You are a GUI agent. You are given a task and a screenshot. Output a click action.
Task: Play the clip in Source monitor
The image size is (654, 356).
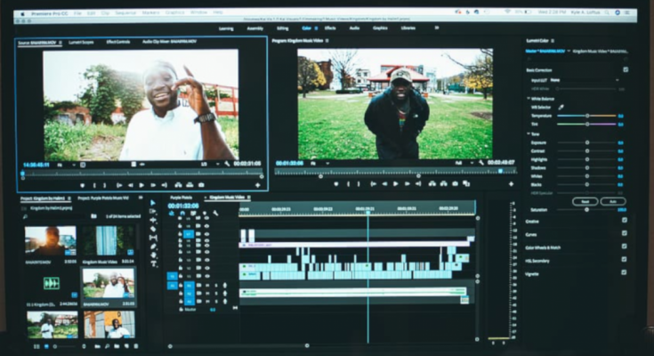(141, 185)
